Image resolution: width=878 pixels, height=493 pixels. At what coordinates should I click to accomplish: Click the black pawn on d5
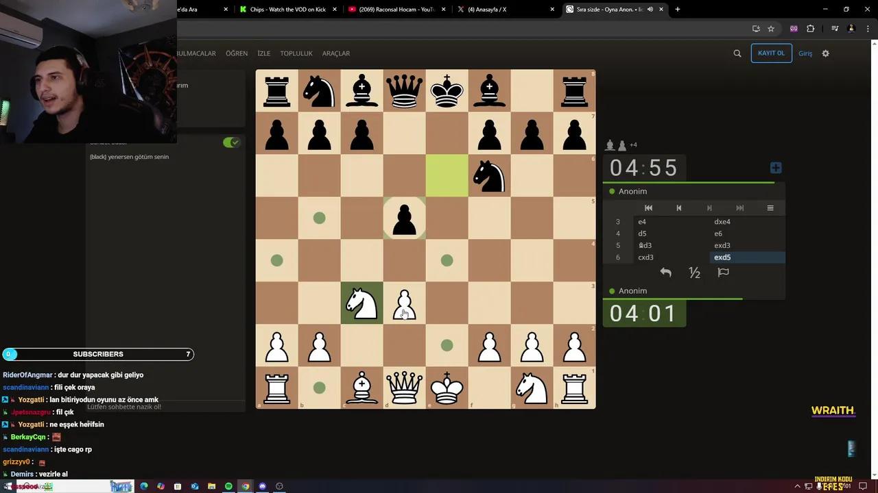pyautogui.click(x=405, y=218)
